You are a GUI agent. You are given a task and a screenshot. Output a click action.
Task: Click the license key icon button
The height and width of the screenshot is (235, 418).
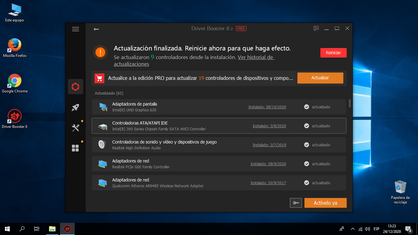coord(296,203)
